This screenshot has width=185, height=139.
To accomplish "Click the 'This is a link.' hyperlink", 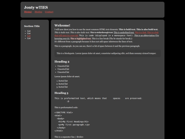I will pyautogui.click(x=141, y=33).
